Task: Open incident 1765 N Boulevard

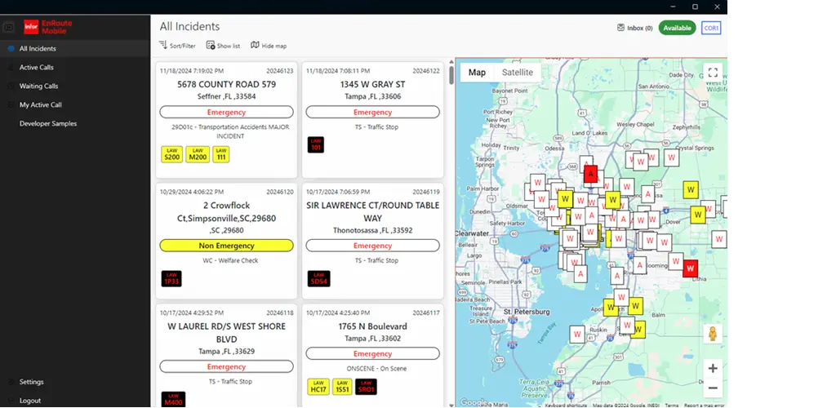Action: coord(372,326)
